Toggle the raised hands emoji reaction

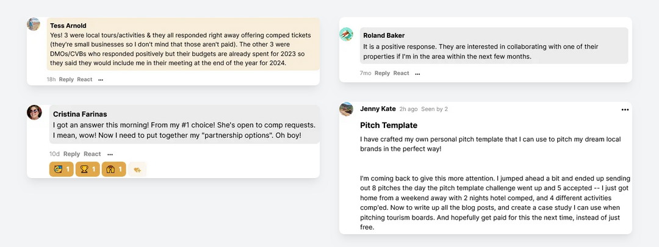pyautogui.click(x=114, y=170)
